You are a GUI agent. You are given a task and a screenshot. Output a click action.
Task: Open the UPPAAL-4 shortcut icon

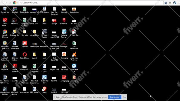point(74,33)
